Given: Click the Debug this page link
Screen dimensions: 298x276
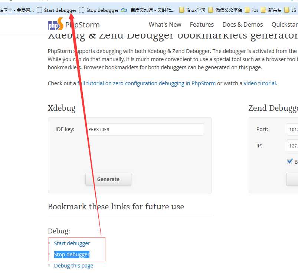Looking at the screenshot, I should pos(73,266).
